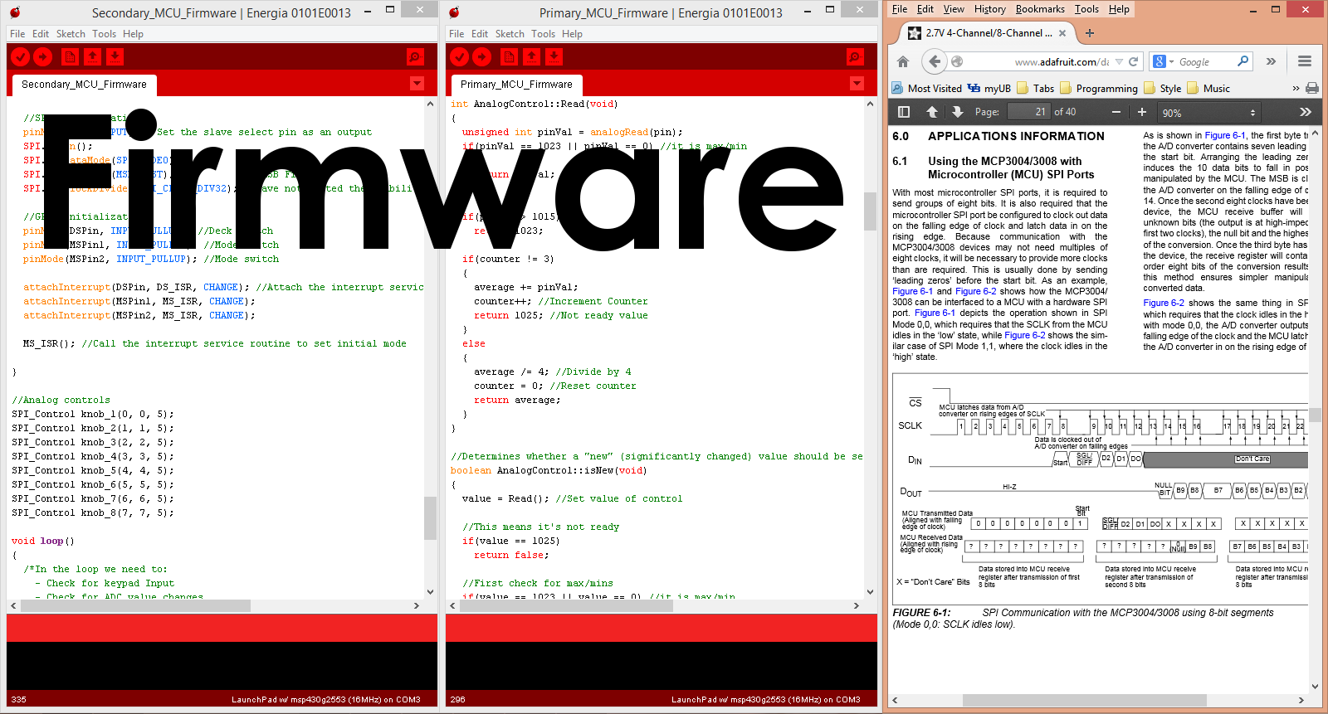1328x714 pixels.
Task: Click 'return average;' line in Primary editor
Action: tap(517, 401)
